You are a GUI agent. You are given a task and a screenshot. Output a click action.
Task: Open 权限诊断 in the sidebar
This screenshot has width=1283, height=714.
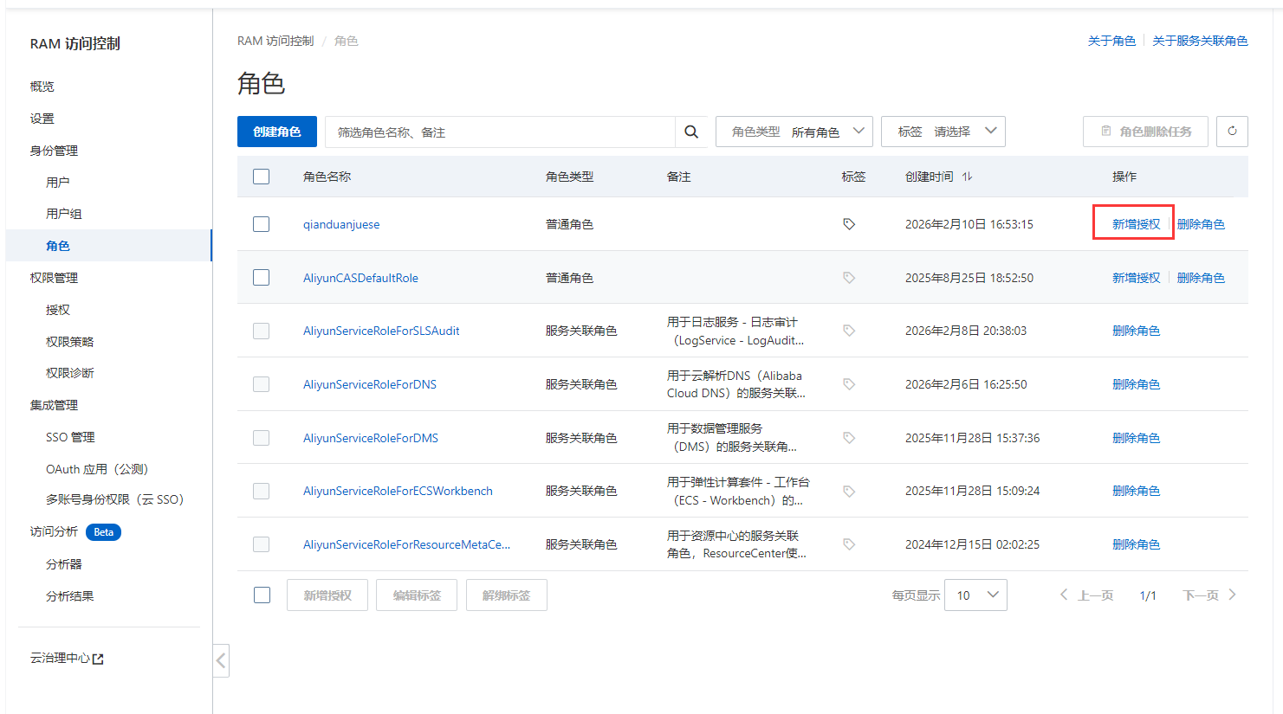pyautogui.click(x=69, y=373)
